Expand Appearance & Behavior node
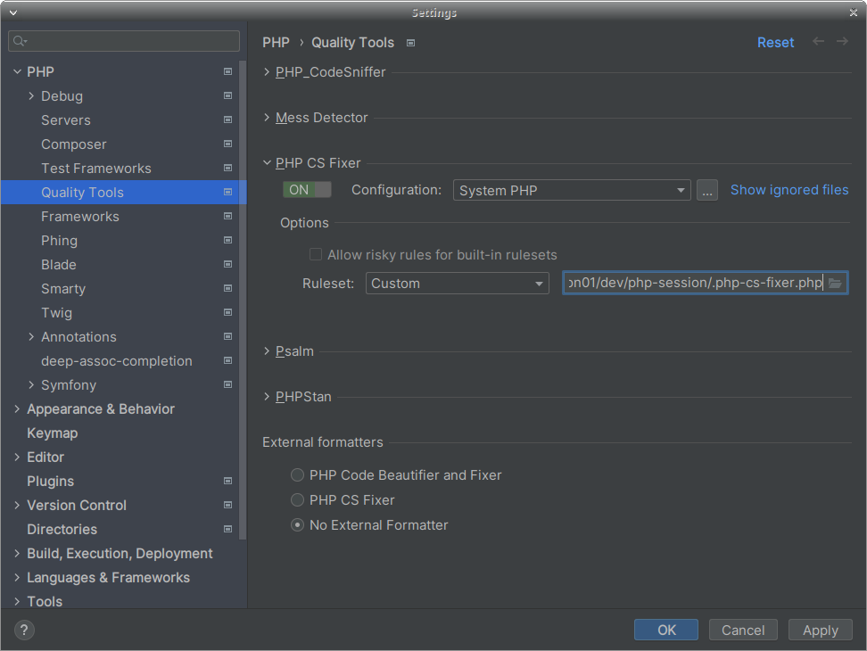The image size is (867, 651). pos(17,409)
